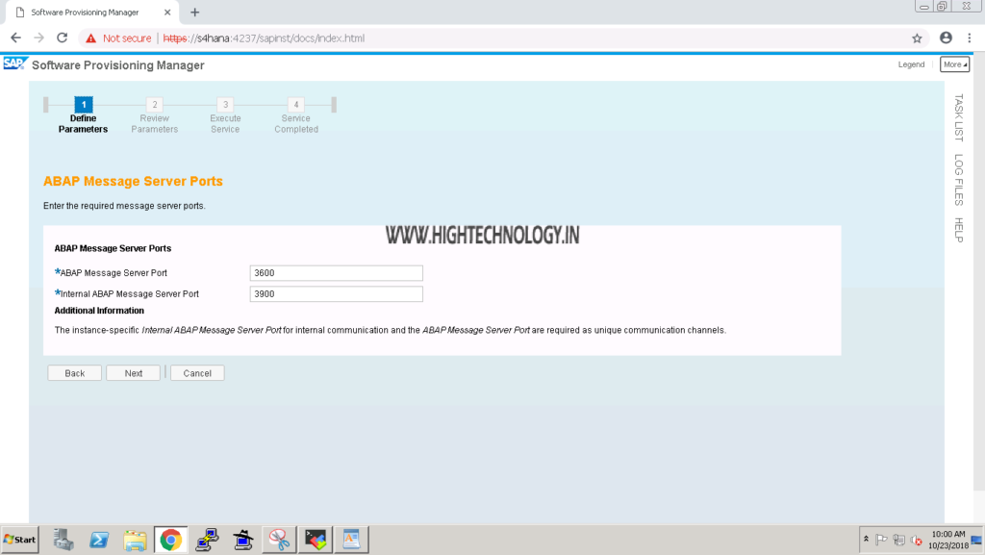Open the PuTTY taskbar icon
Image resolution: width=985 pixels, height=555 pixels.
(x=207, y=540)
